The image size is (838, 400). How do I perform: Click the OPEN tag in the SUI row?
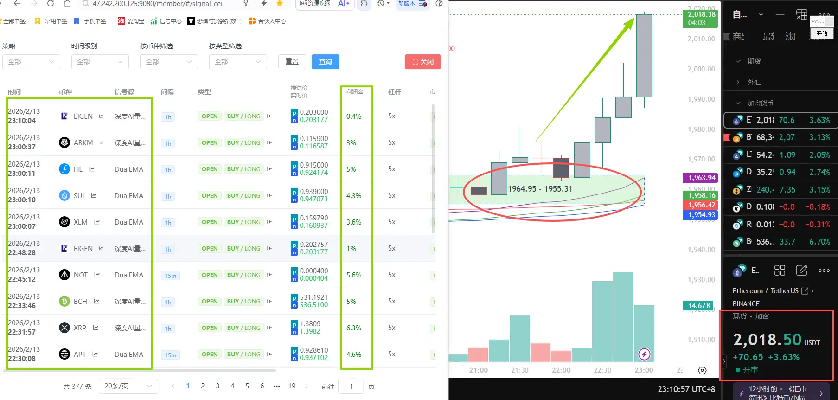tap(210, 195)
